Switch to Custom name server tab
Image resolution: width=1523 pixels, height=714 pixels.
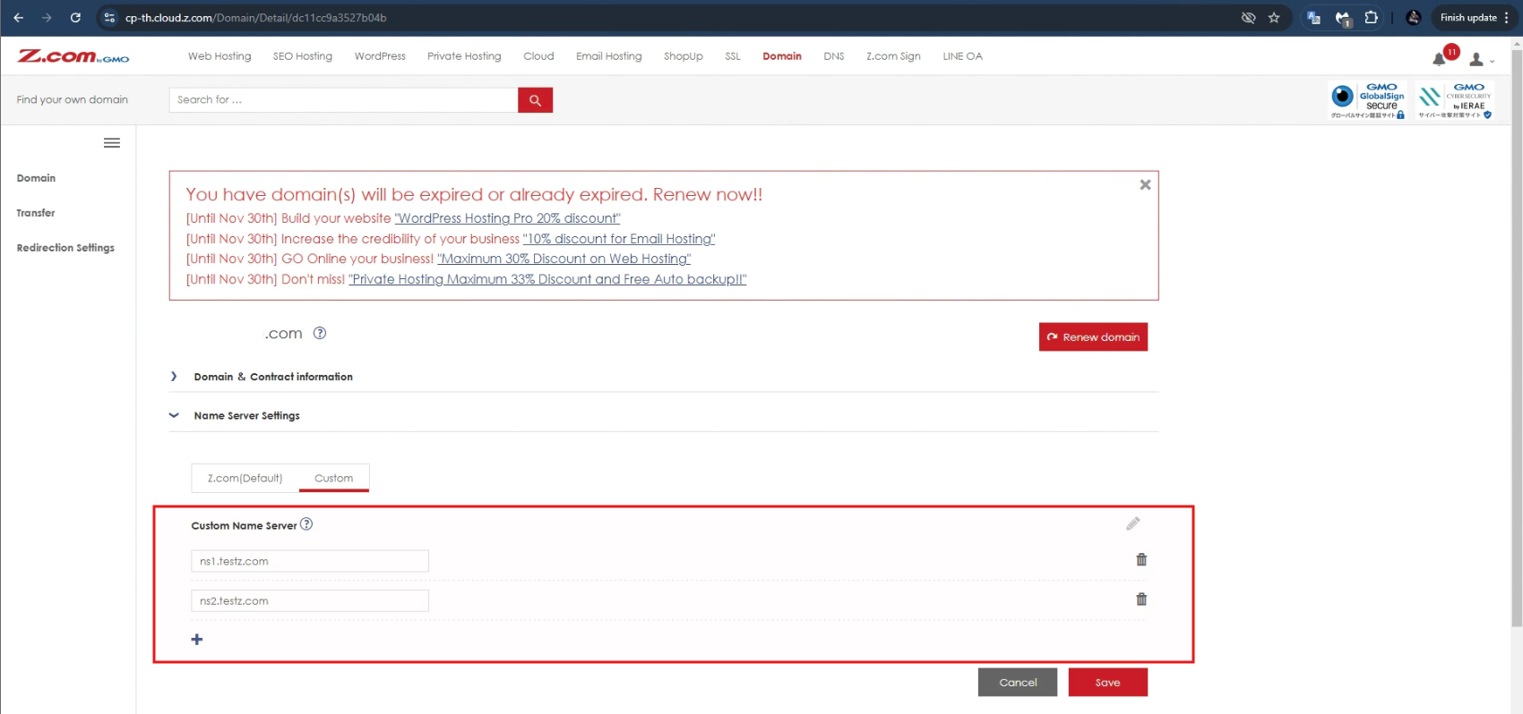point(333,479)
